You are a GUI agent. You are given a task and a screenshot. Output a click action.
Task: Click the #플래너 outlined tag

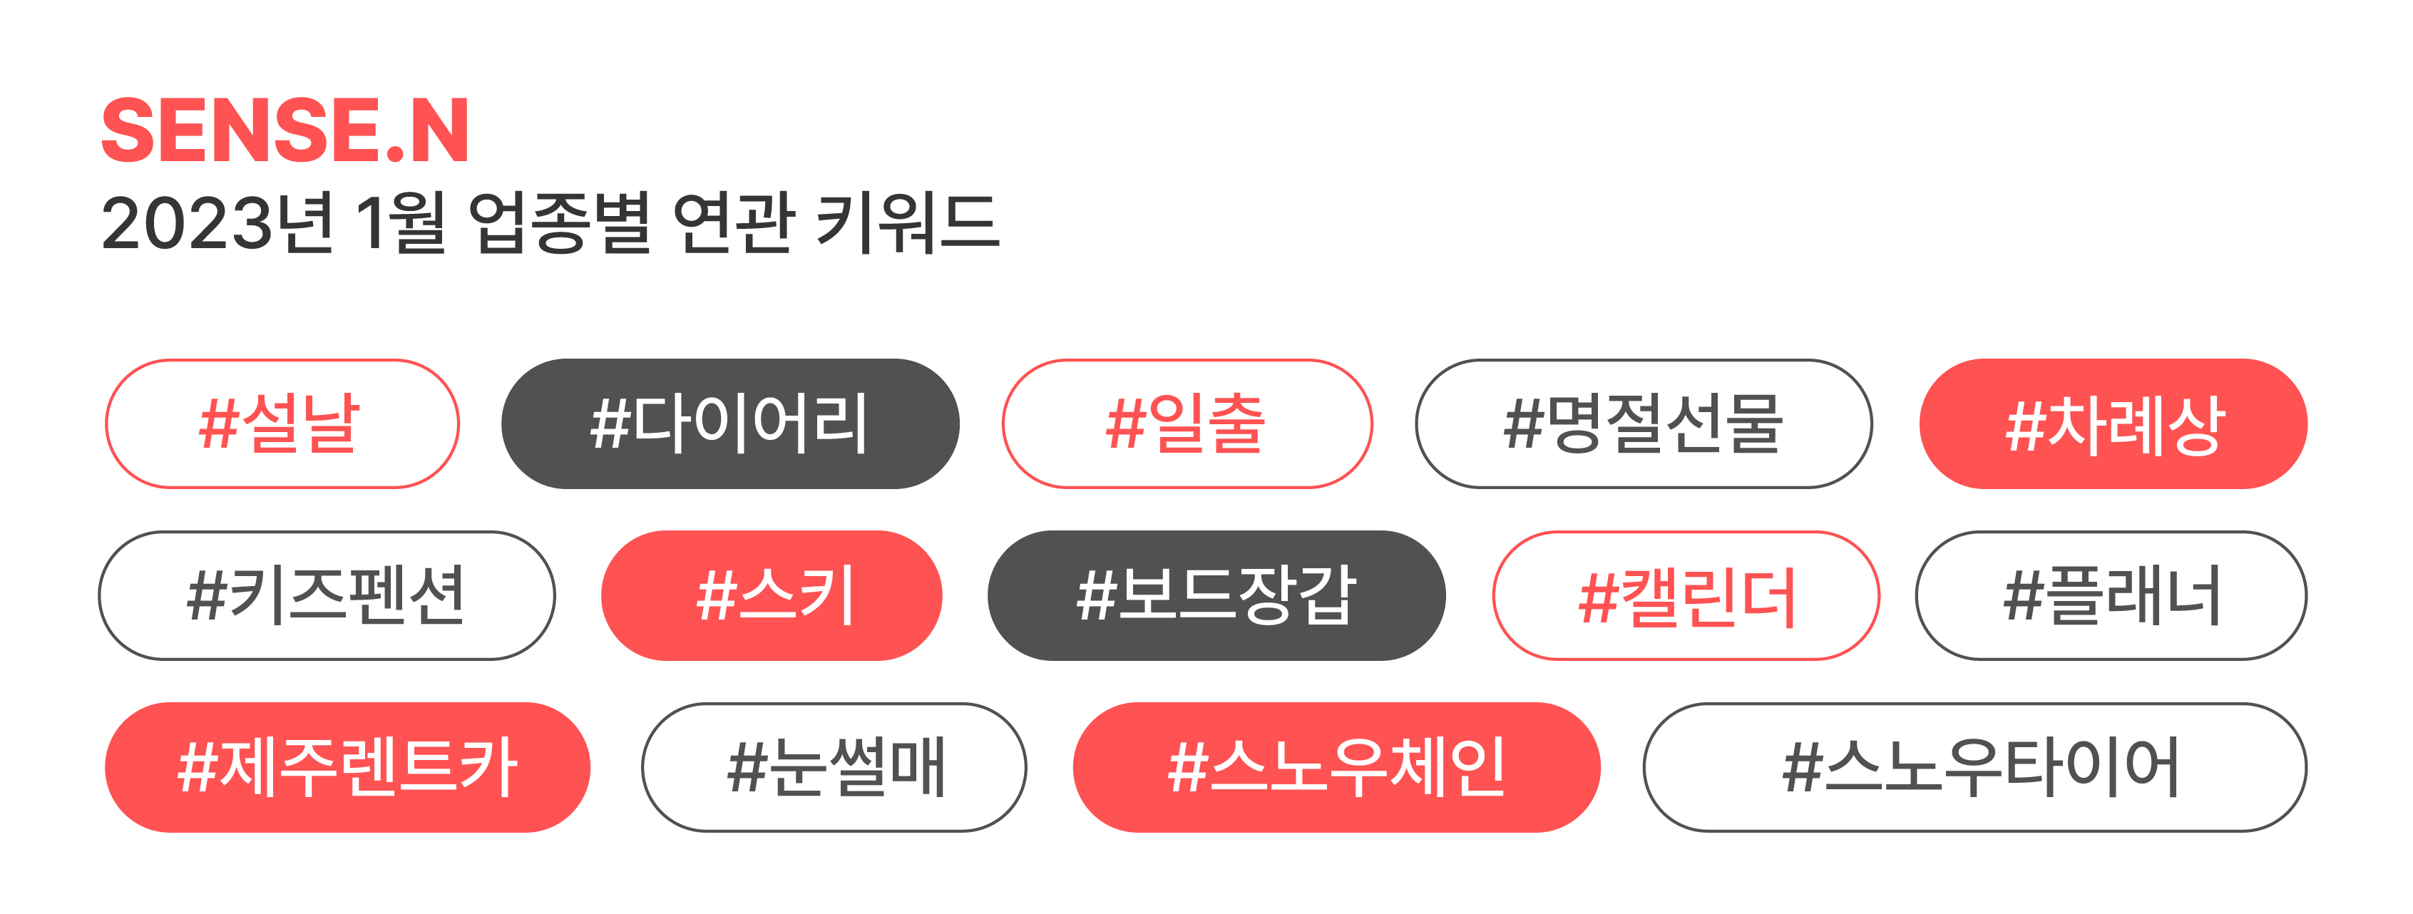coord(2111,595)
